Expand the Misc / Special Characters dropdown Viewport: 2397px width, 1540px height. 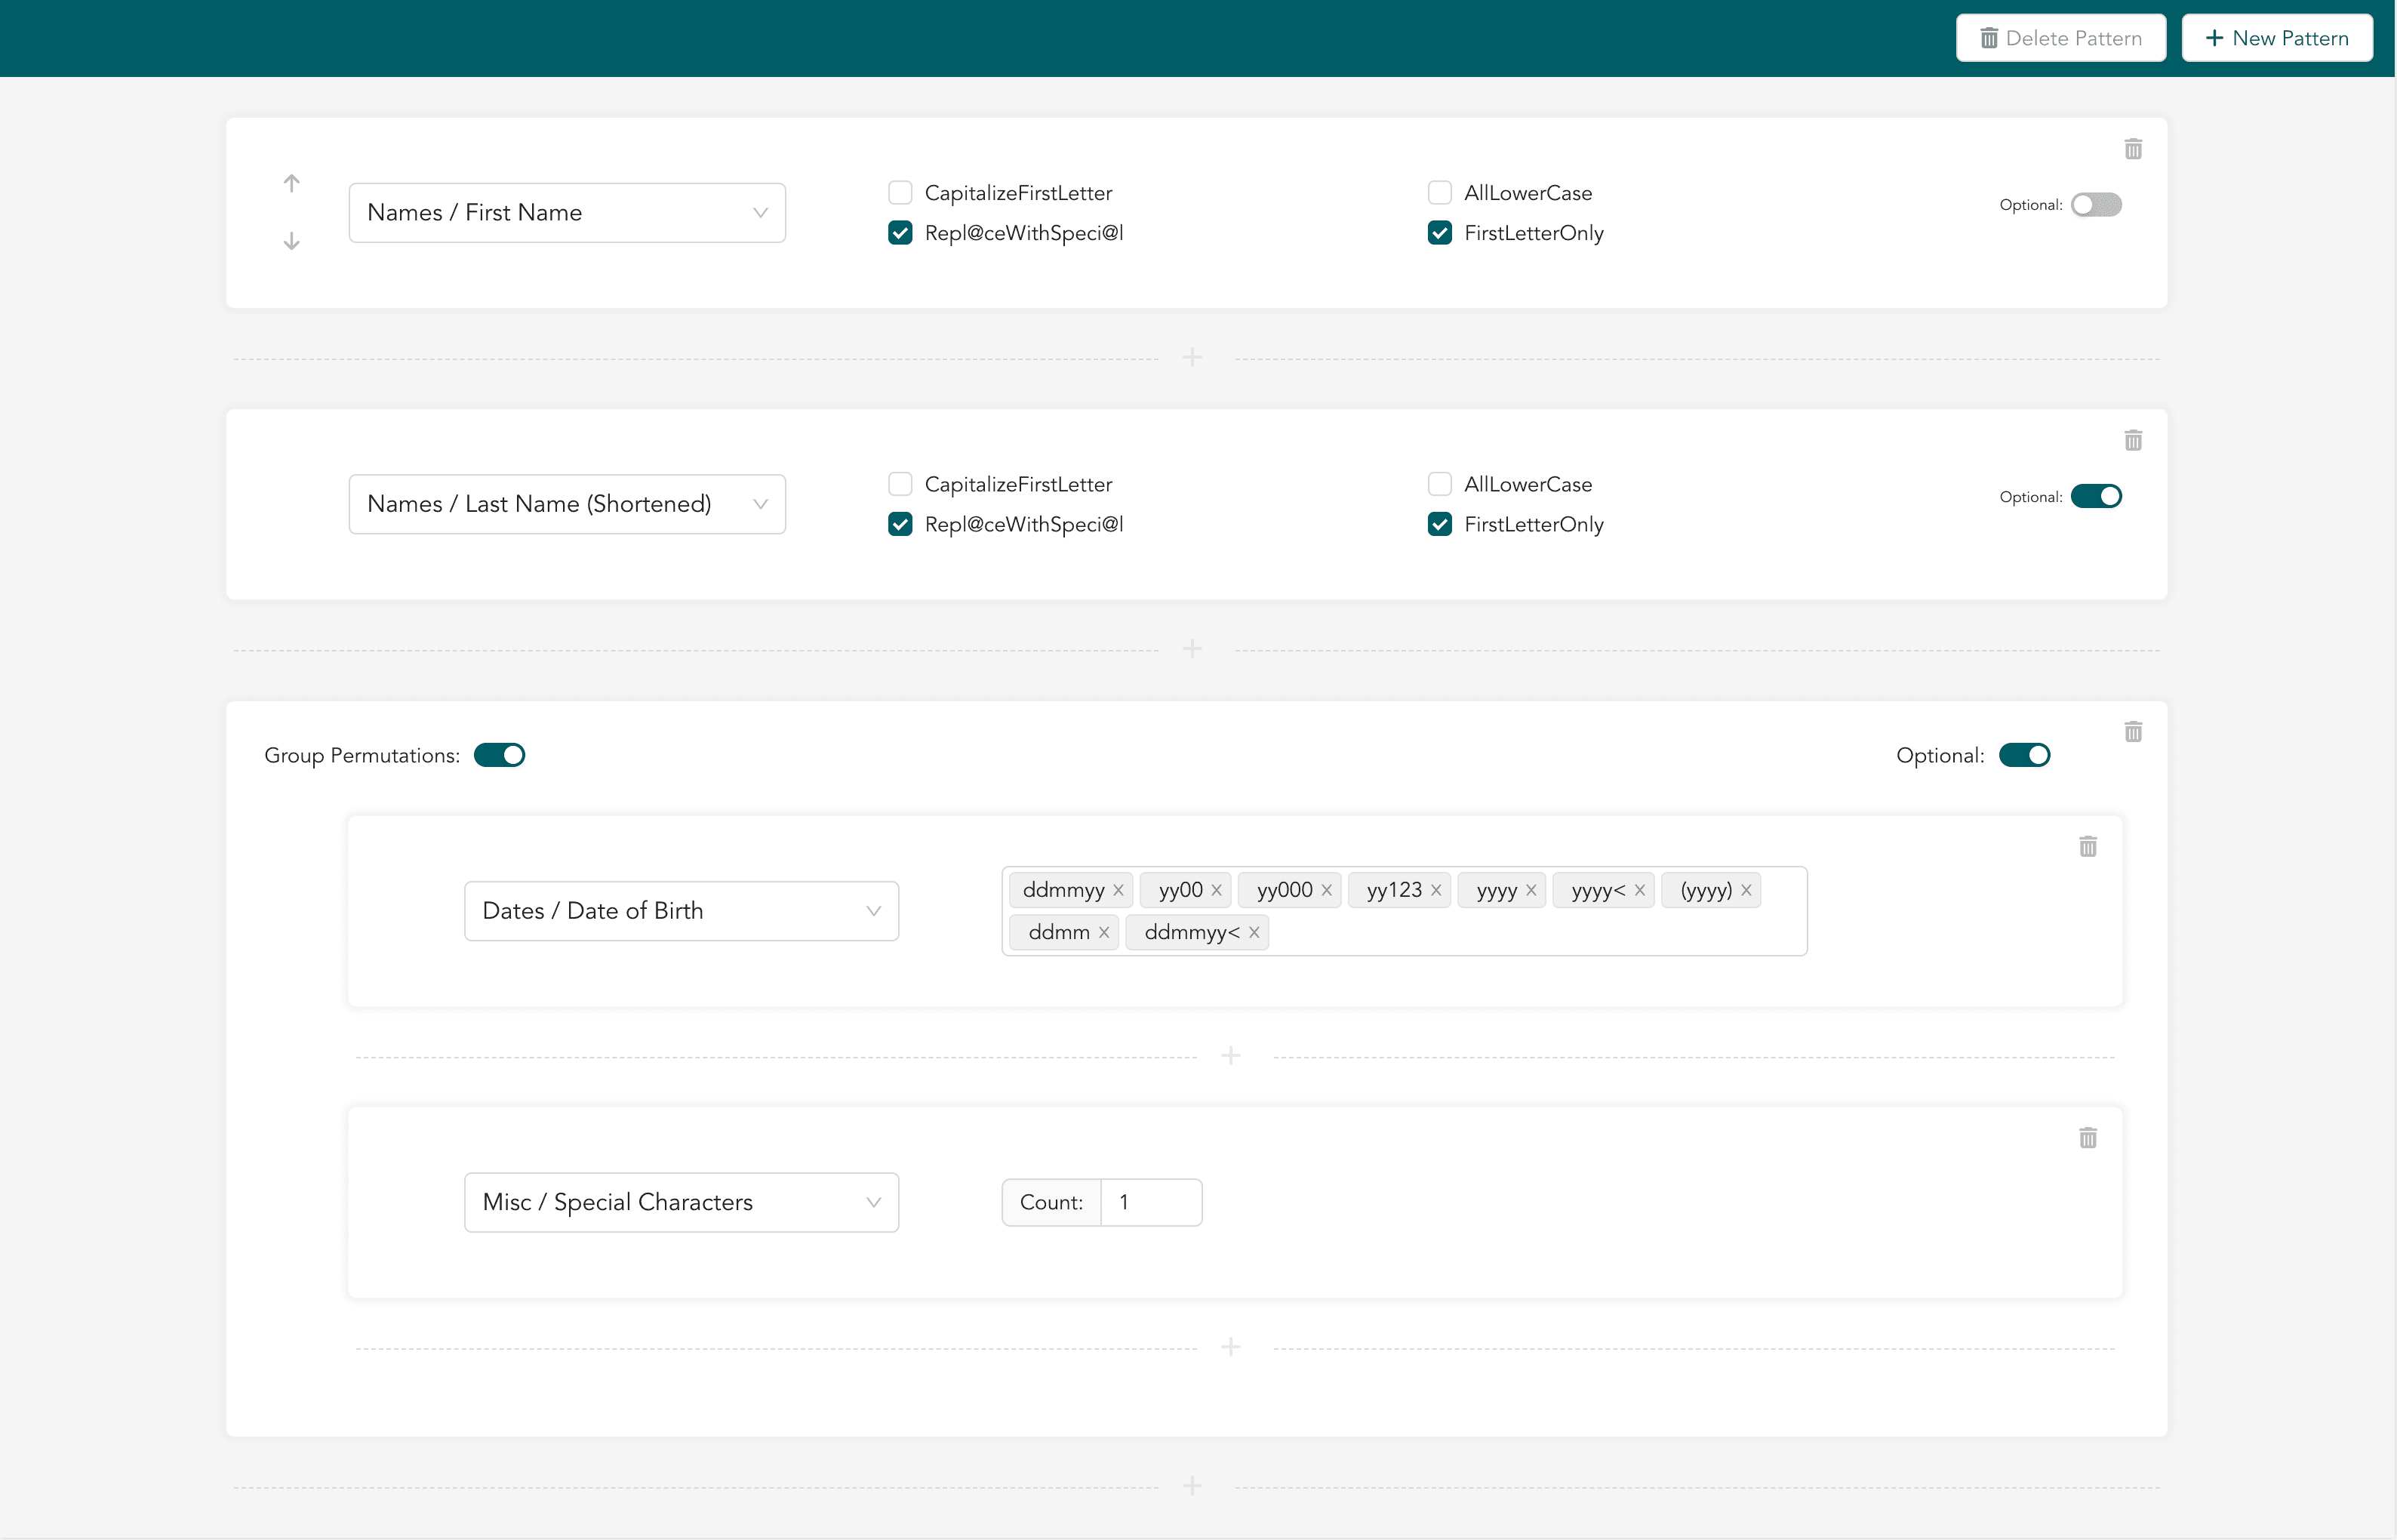click(x=681, y=1202)
